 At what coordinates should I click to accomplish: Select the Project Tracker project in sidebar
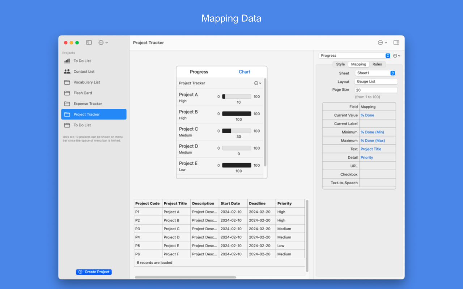pos(94,114)
